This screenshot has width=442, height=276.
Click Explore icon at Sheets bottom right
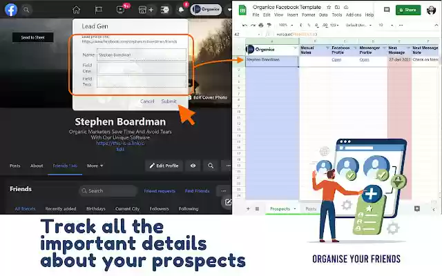[417, 208]
